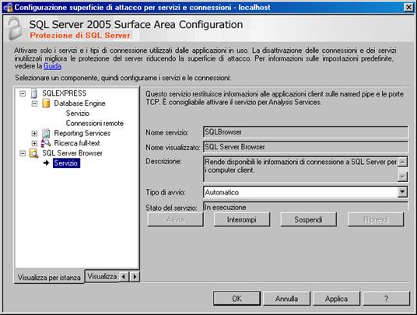Viewport: 417px width, 315px height.
Task: Click the SQL Server Browser icon
Action: click(33, 153)
